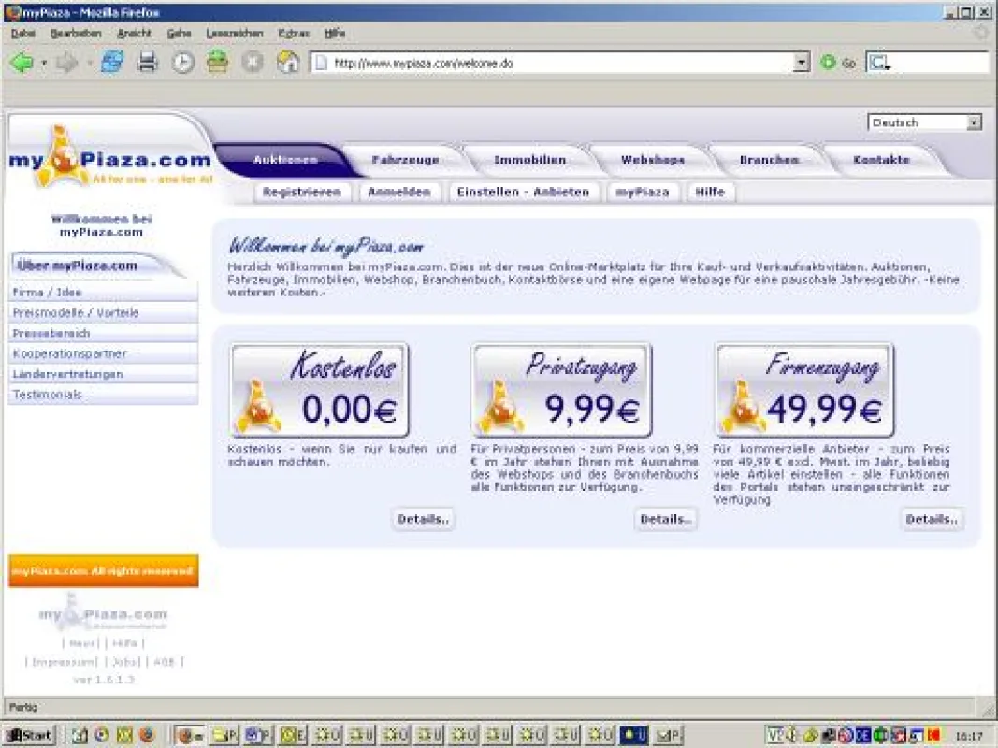The image size is (998, 748).
Task: Switch to the Fahrzeuge tab
Action: click(405, 160)
